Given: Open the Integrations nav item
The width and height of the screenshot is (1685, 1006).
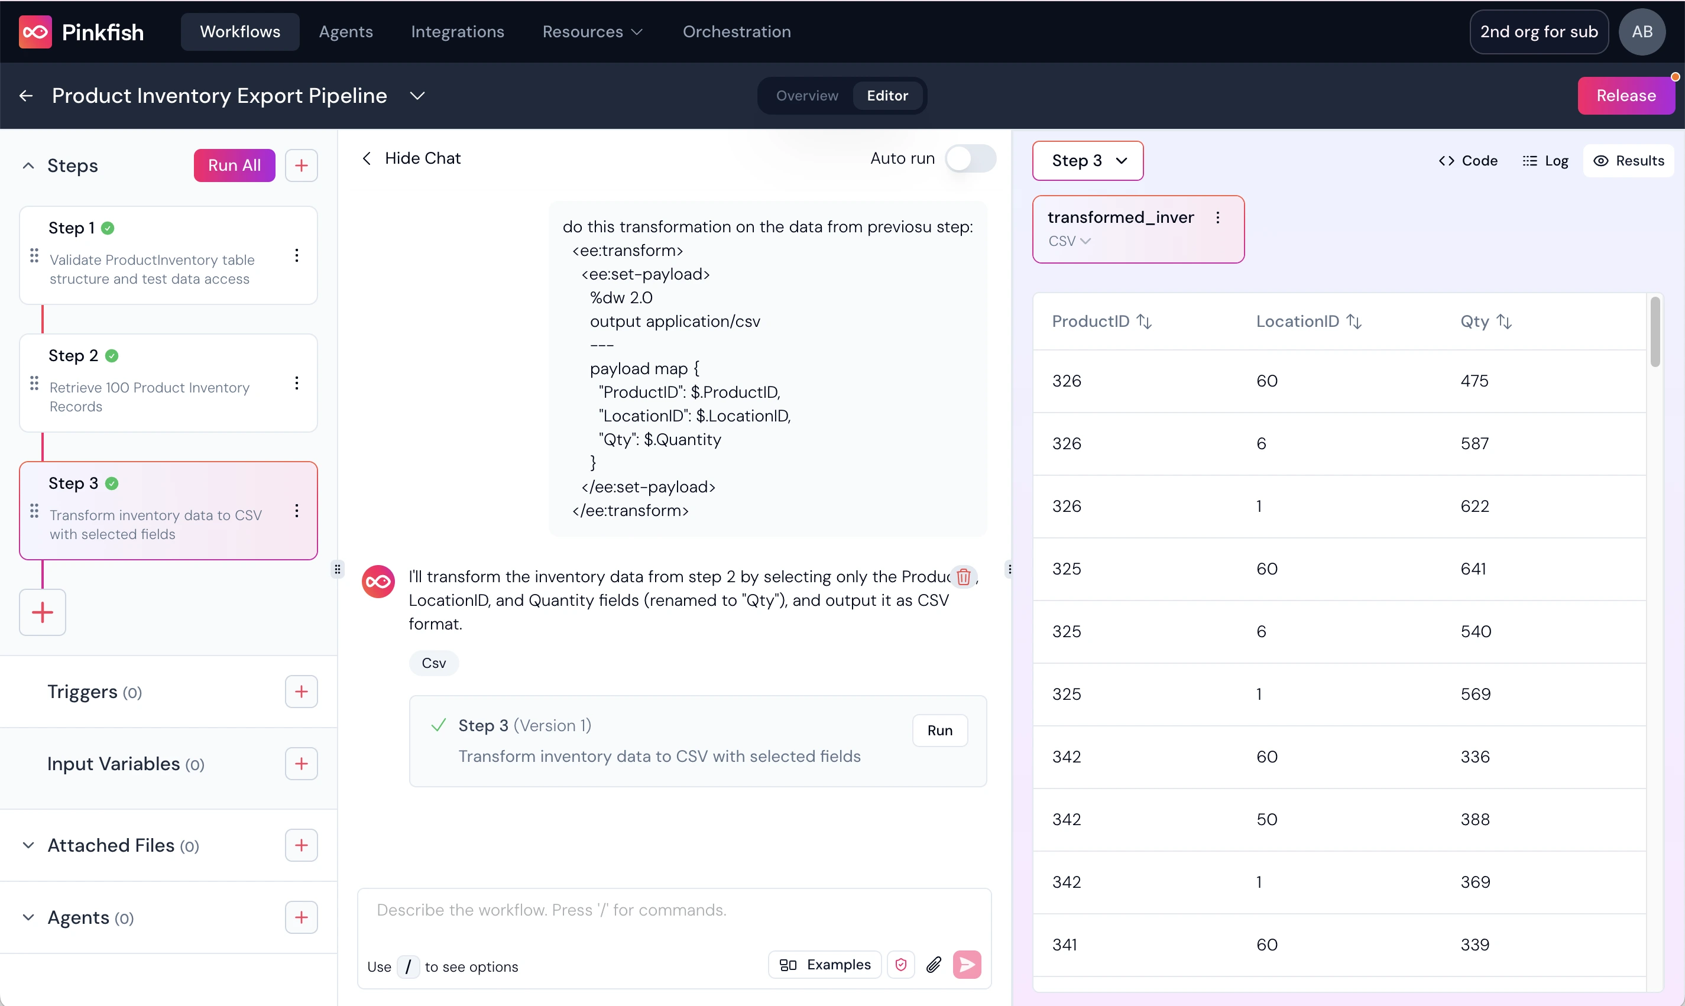Looking at the screenshot, I should pos(457,32).
